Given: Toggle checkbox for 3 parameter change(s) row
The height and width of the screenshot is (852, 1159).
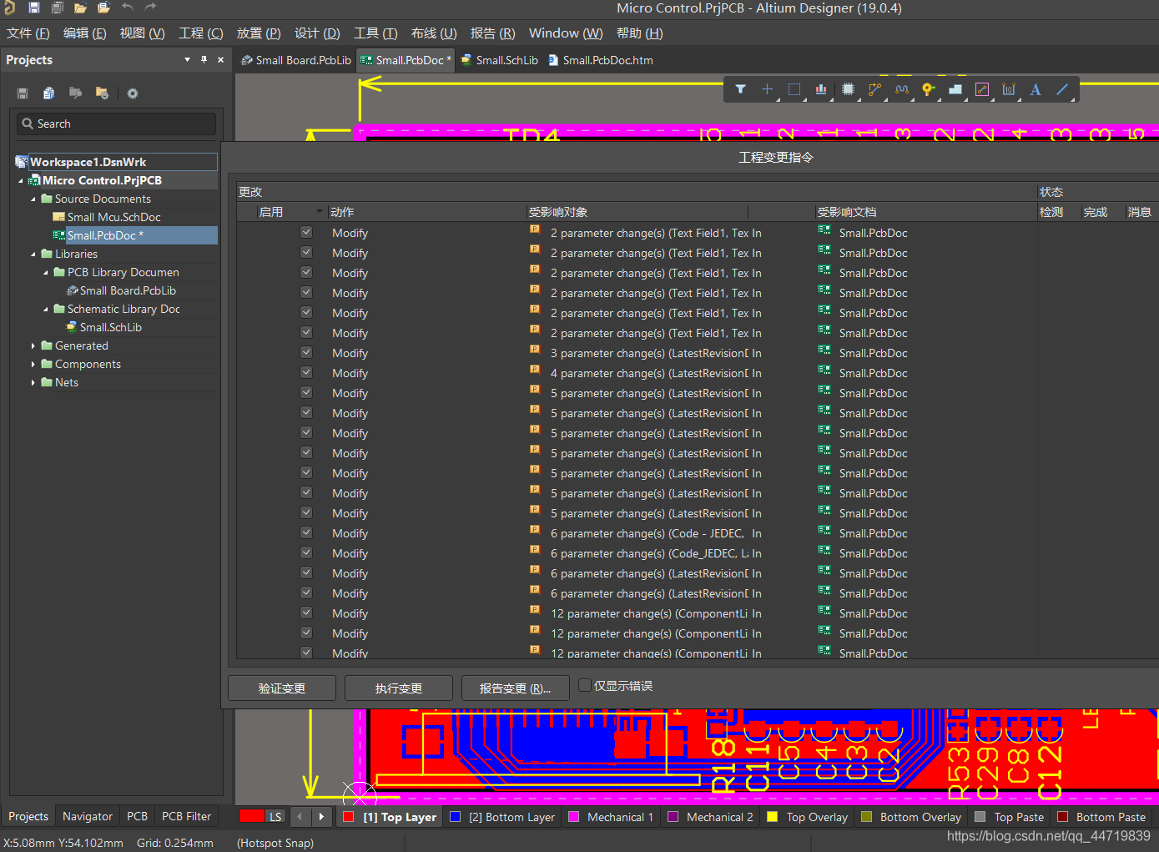Looking at the screenshot, I should 306,353.
